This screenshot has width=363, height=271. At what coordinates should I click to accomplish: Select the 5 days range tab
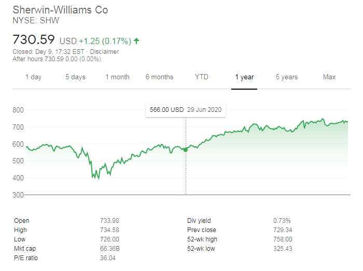(75, 77)
